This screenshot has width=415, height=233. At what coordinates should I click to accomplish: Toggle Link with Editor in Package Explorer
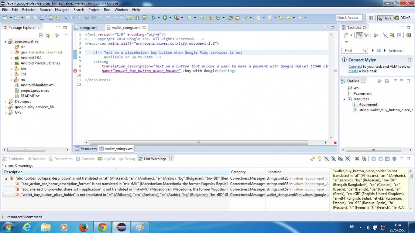tap(48, 35)
